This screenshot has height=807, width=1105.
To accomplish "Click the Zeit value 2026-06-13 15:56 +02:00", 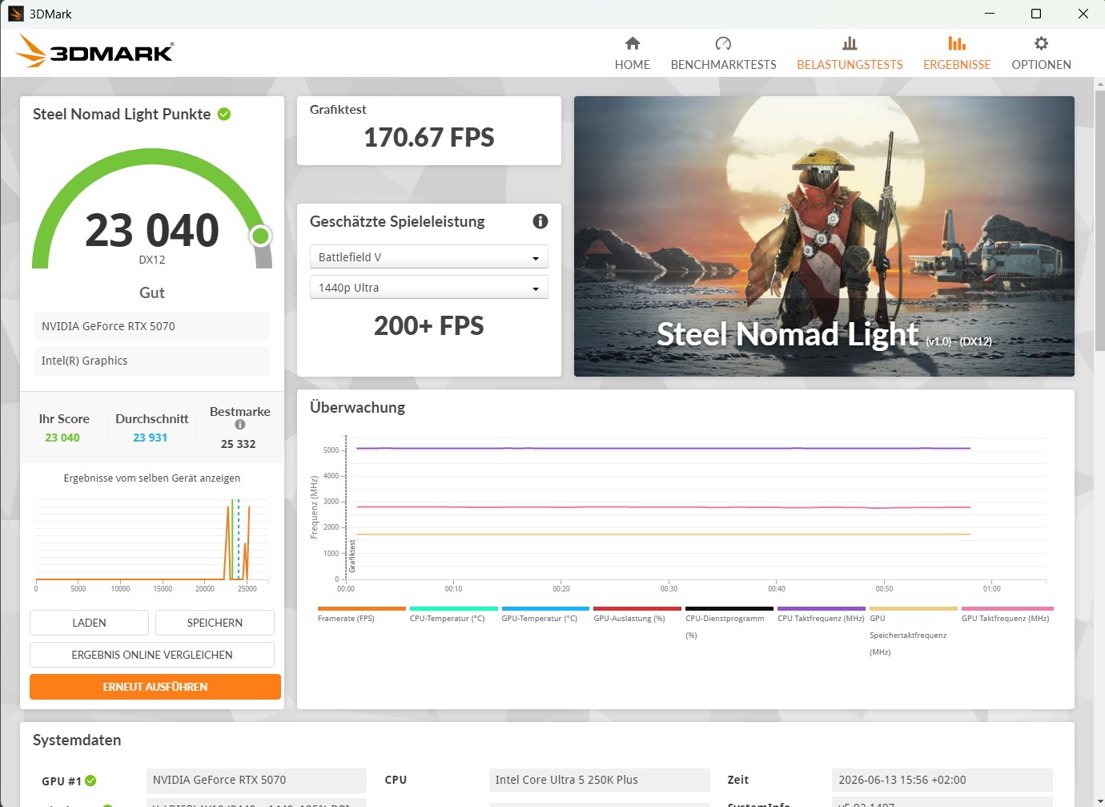I will pyautogui.click(x=942, y=780).
